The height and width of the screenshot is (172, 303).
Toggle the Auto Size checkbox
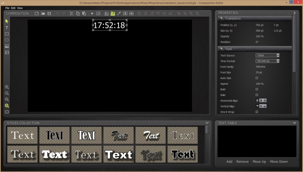pyautogui.click(x=257, y=78)
